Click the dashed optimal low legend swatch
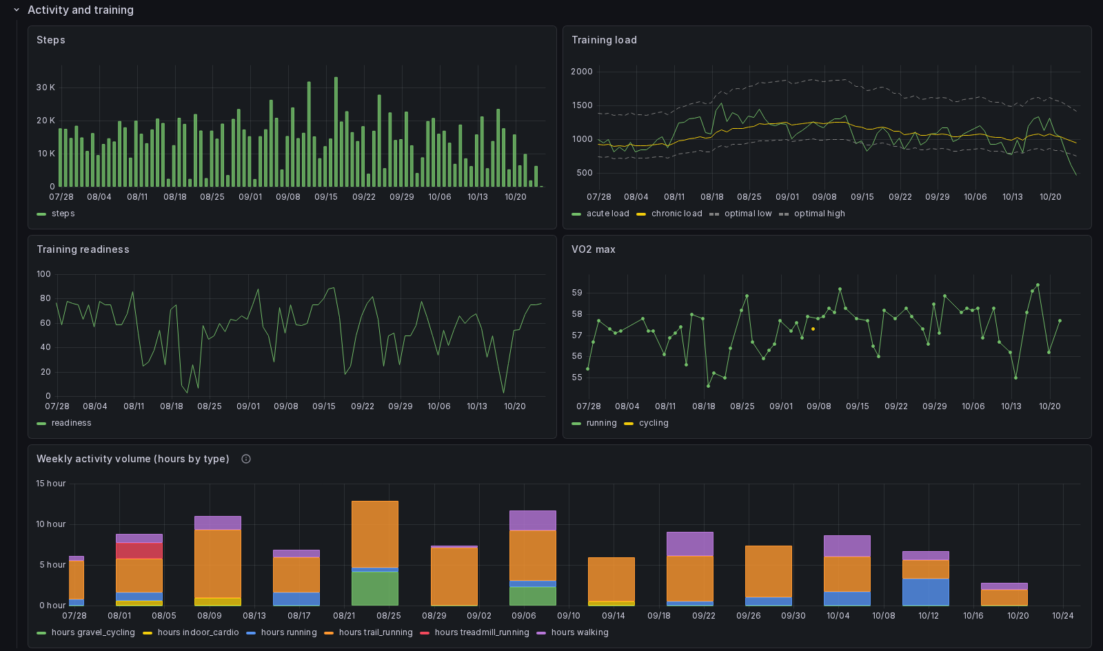1103x651 pixels. pos(714,214)
